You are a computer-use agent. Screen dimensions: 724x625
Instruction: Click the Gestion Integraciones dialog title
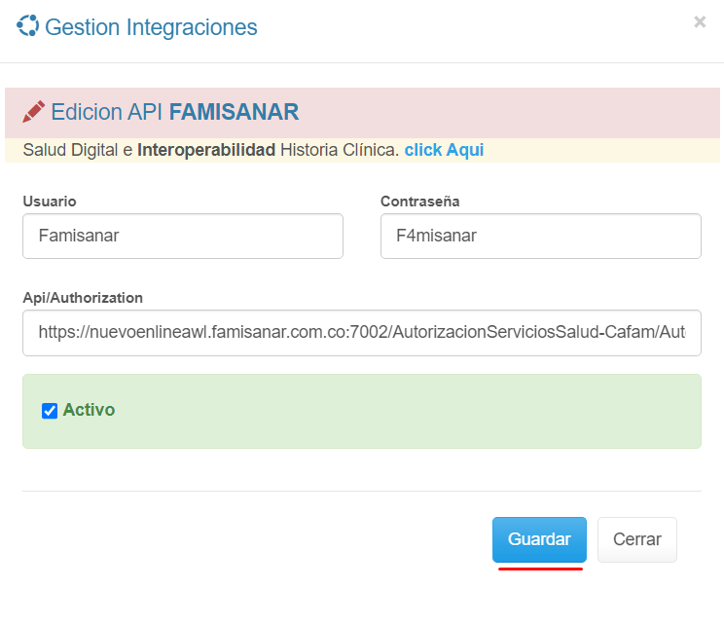tap(151, 27)
